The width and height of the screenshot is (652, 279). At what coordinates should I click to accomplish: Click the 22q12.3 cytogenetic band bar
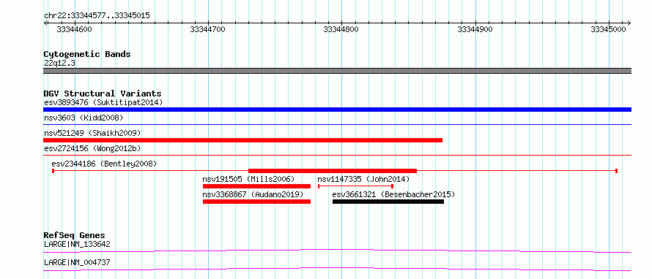337,71
